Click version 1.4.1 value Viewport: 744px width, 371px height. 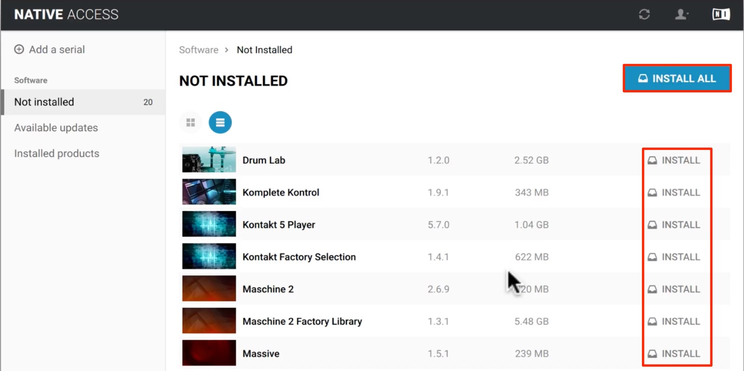(x=438, y=257)
